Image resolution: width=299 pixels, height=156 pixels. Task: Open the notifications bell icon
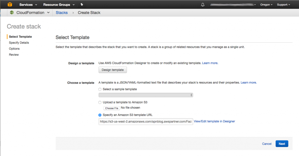(203, 5)
